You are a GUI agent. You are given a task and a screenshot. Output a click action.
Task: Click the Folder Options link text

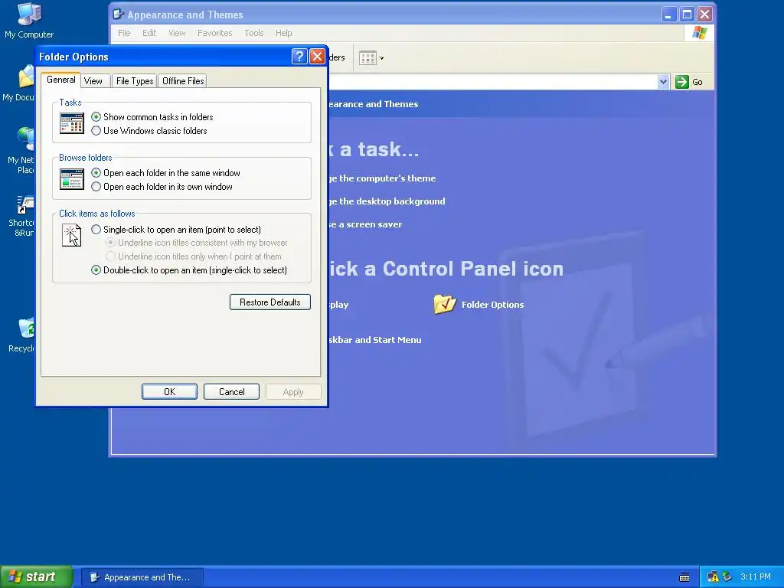coord(492,305)
